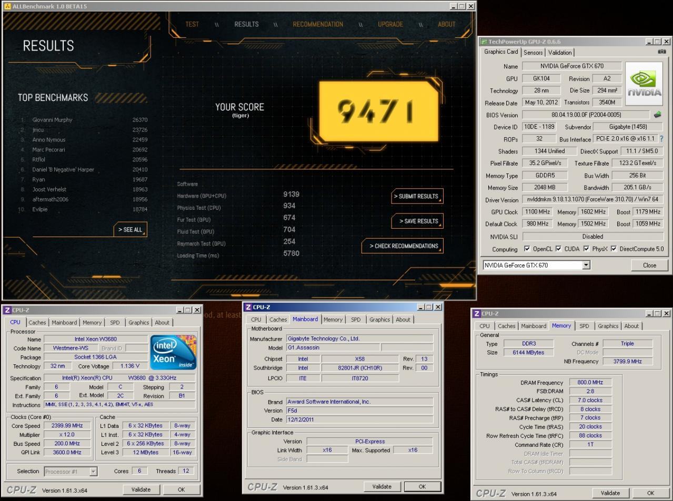Switch to Sensors tab in GPU-Z
Image resolution: width=673 pixels, height=501 pixels.
(533, 53)
